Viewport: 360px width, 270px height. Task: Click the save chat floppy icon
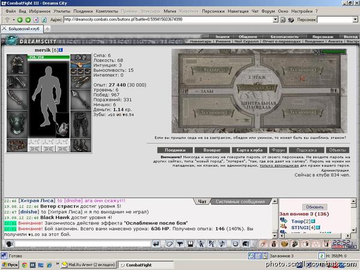point(190,244)
